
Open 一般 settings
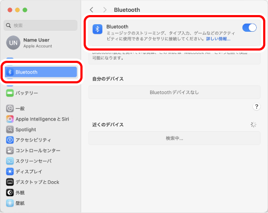click(41, 109)
